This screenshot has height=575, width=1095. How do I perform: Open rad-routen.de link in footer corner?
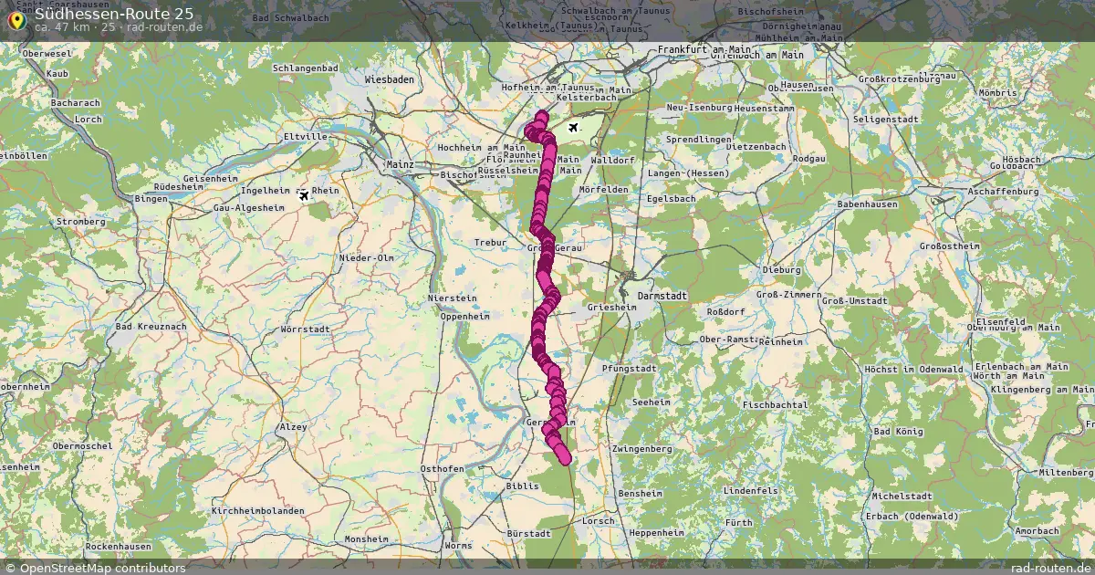pyautogui.click(x=1050, y=568)
